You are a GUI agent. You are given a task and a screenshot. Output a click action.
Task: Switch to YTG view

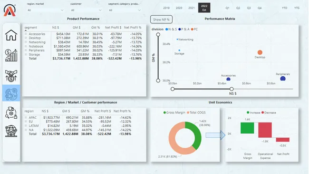297,8
